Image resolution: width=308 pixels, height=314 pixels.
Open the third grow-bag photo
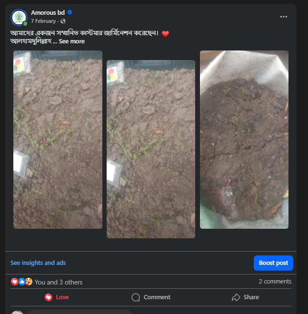click(x=244, y=140)
